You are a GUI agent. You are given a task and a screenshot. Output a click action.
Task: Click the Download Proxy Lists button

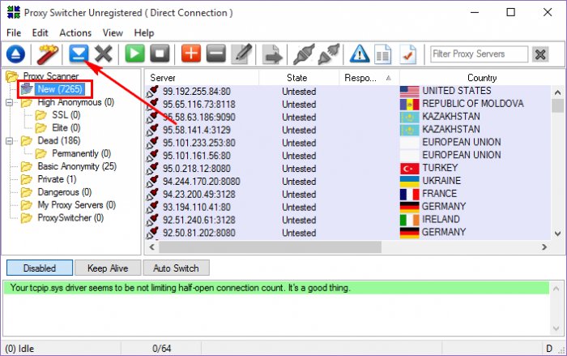[79, 54]
